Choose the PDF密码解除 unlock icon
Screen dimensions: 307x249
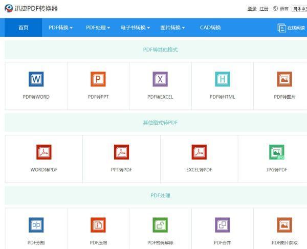(160, 225)
